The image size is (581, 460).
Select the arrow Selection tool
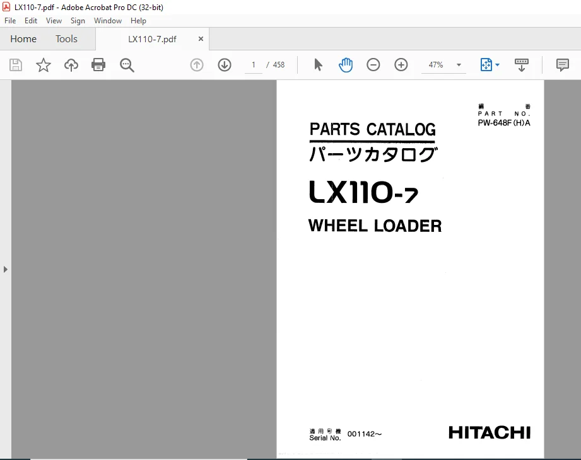point(318,65)
